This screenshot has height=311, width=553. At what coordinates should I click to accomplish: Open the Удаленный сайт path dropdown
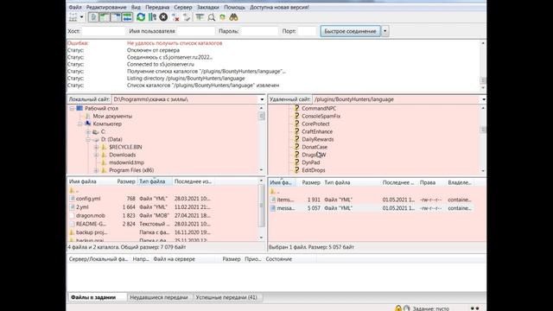coord(484,99)
